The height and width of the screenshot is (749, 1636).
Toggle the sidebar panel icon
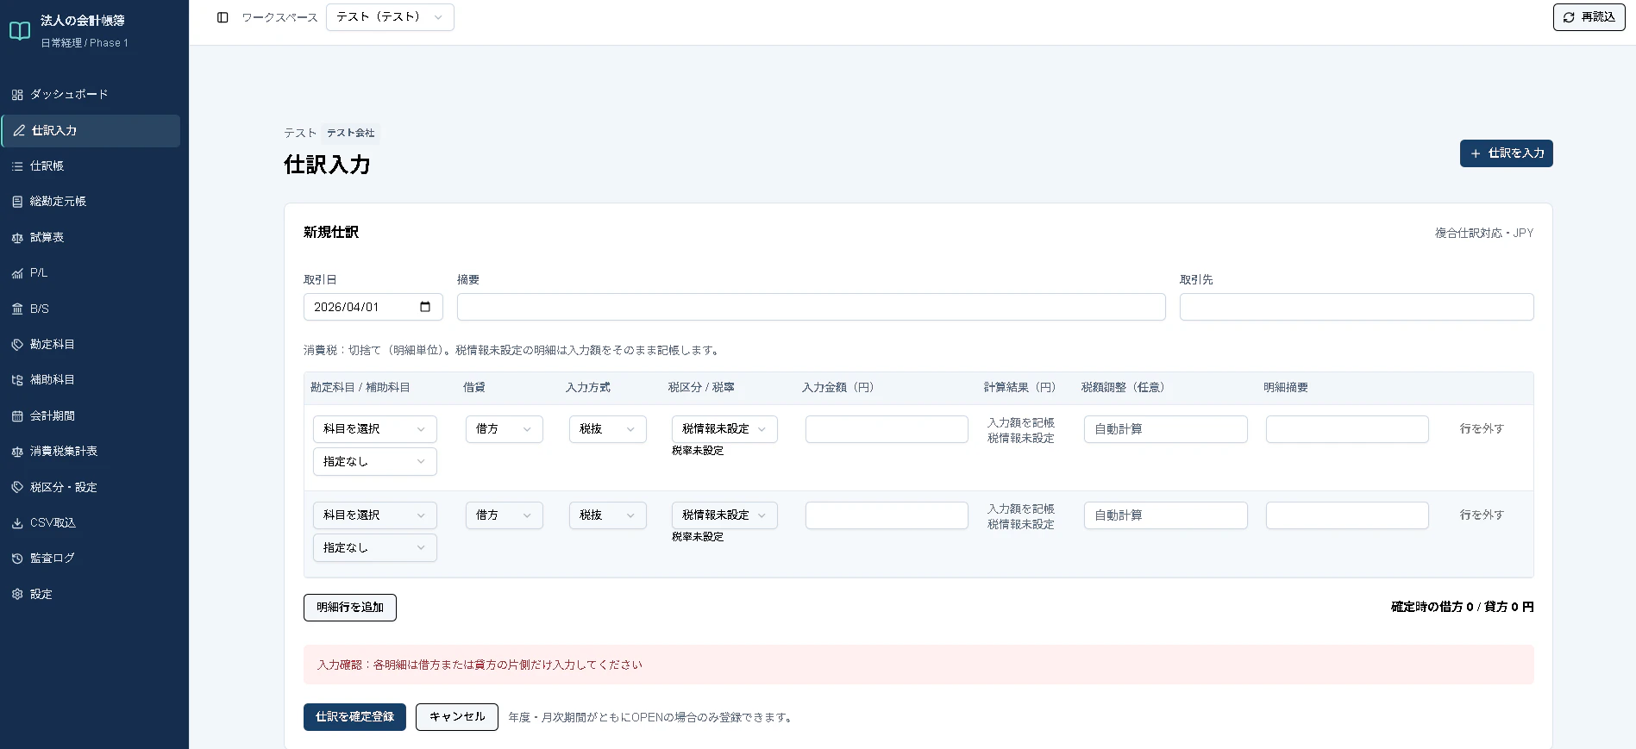(223, 17)
